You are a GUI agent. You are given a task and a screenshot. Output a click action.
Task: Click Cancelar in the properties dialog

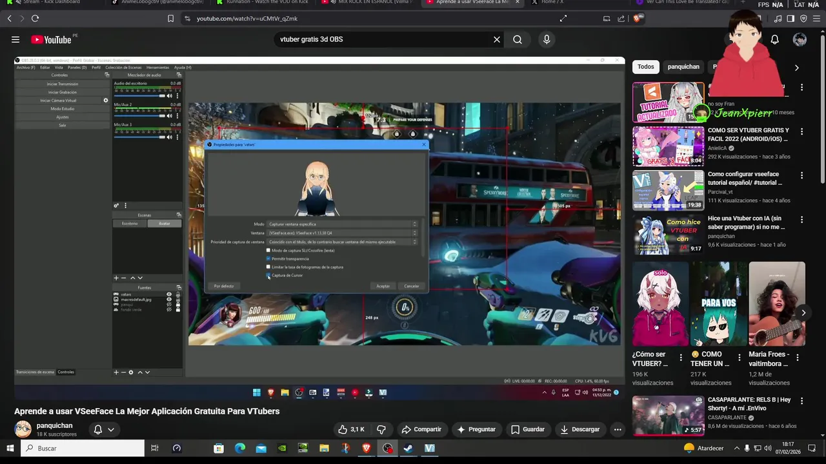[412, 286]
